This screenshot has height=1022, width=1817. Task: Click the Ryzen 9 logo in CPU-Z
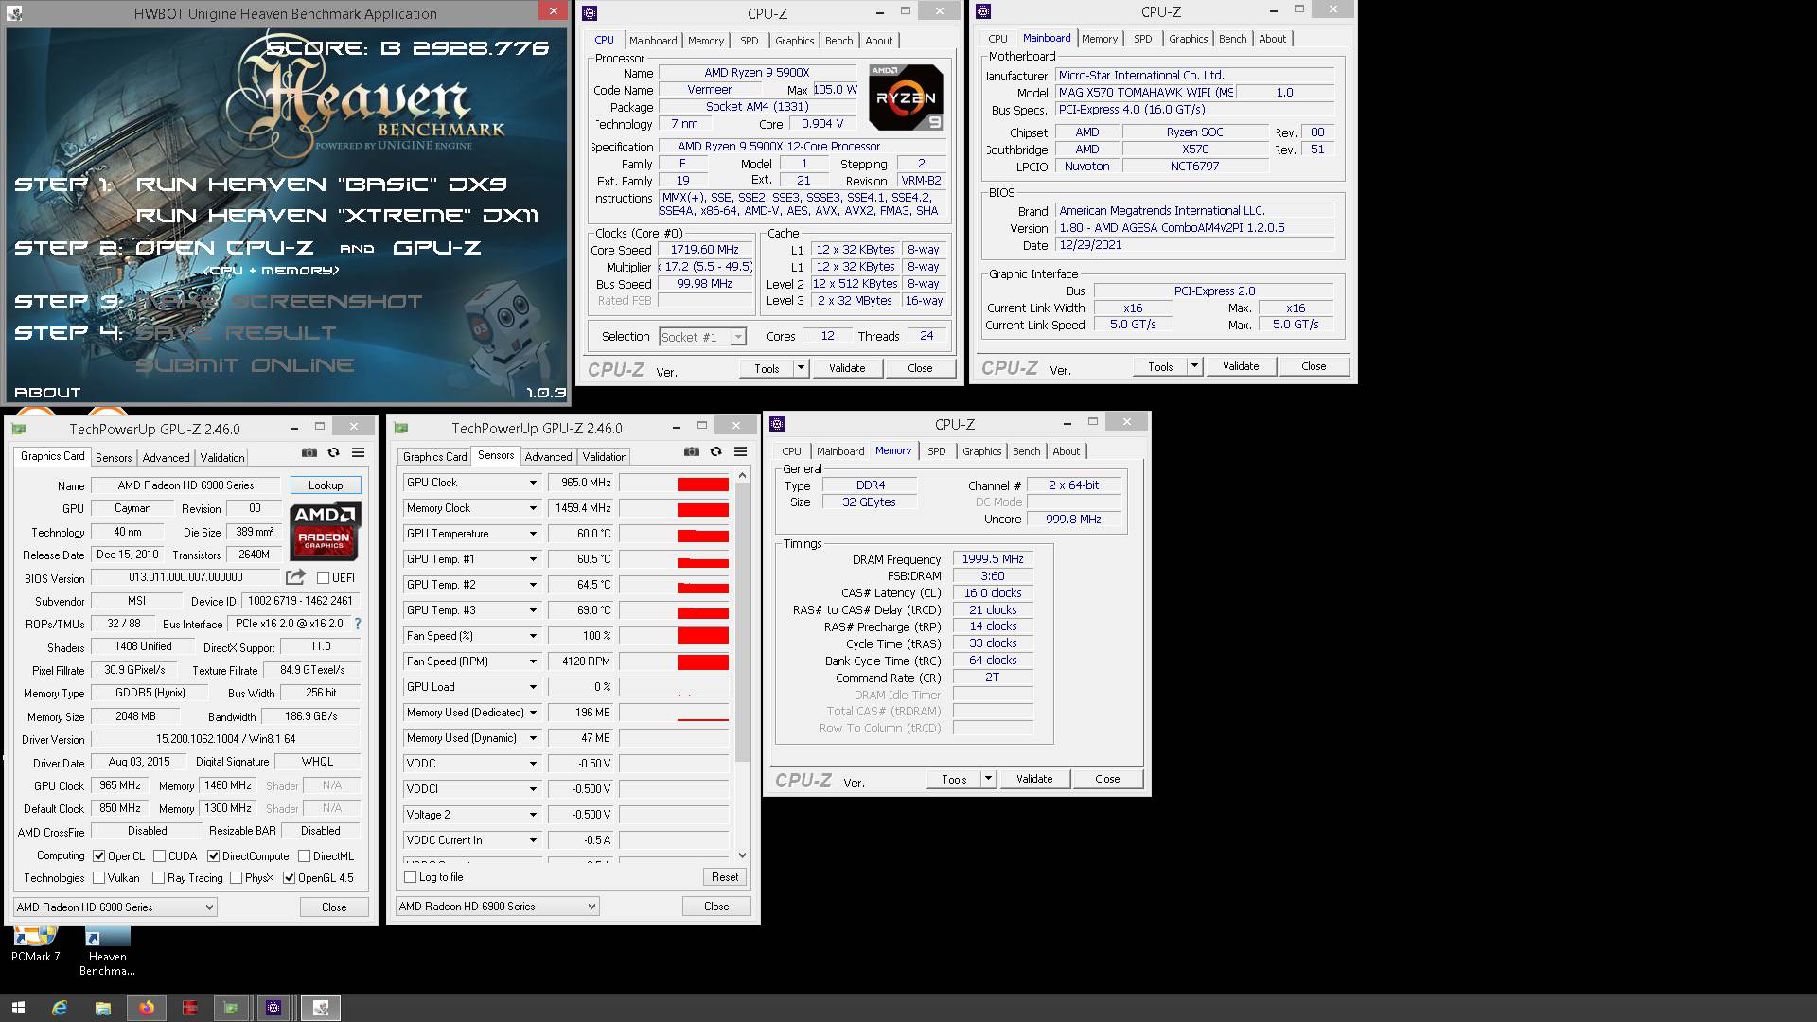click(x=906, y=97)
